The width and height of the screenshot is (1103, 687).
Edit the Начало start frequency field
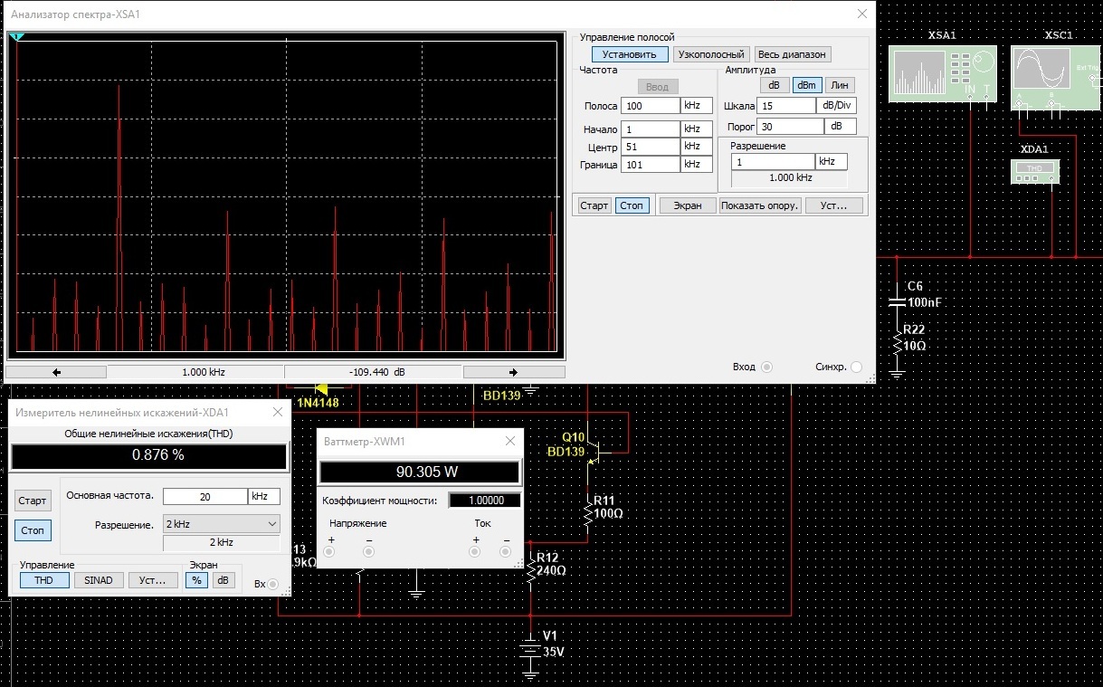pos(651,129)
